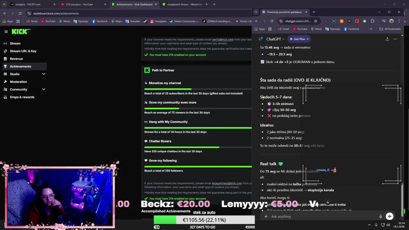Go back in Kick browser window
Image resolution: width=409 pixels, height=230 pixels.
click(x=4, y=13)
